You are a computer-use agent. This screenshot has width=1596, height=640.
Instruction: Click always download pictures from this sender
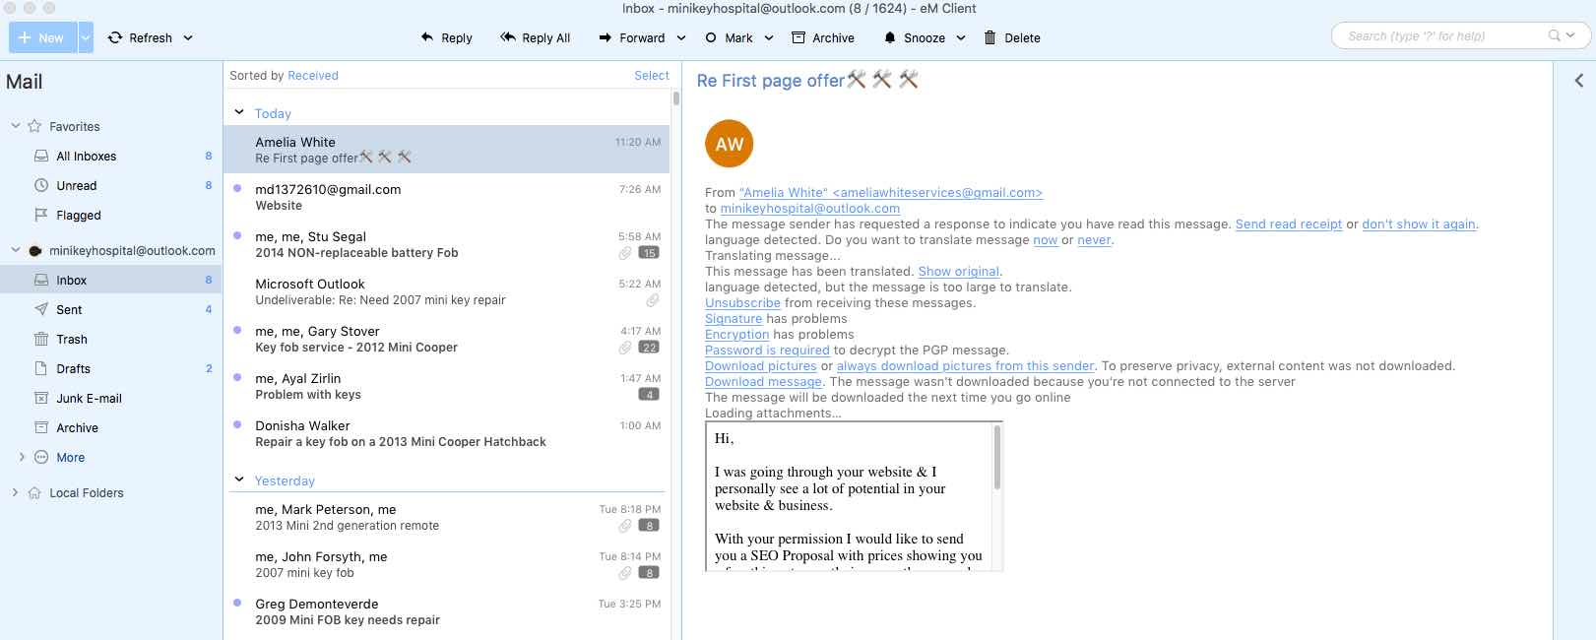(x=965, y=366)
